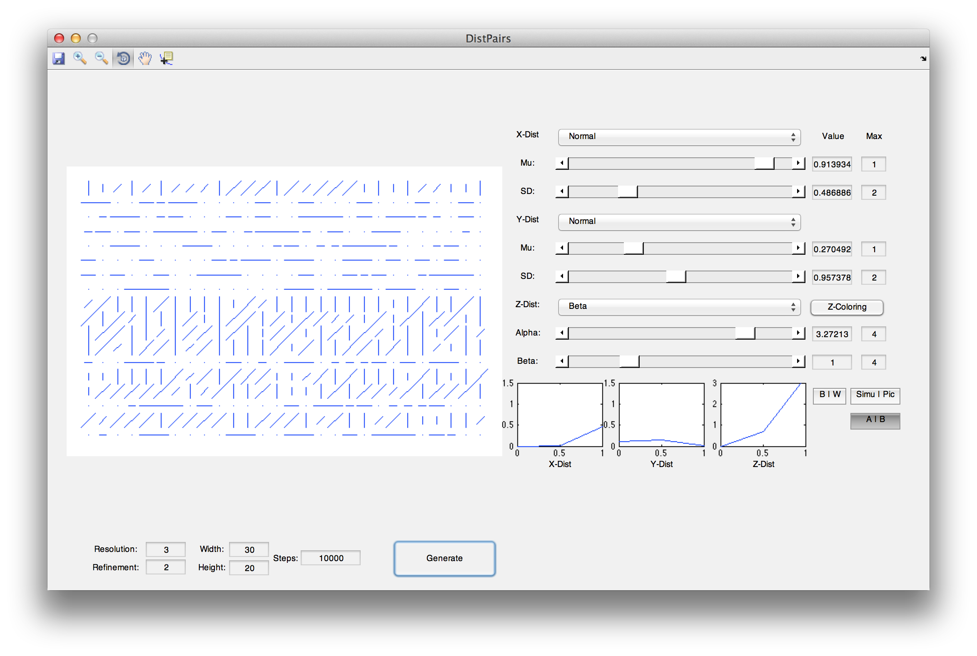The width and height of the screenshot is (977, 656).
Task: Click the Y-Dist SD slider left arrow
Action: [x=562, y=276]
